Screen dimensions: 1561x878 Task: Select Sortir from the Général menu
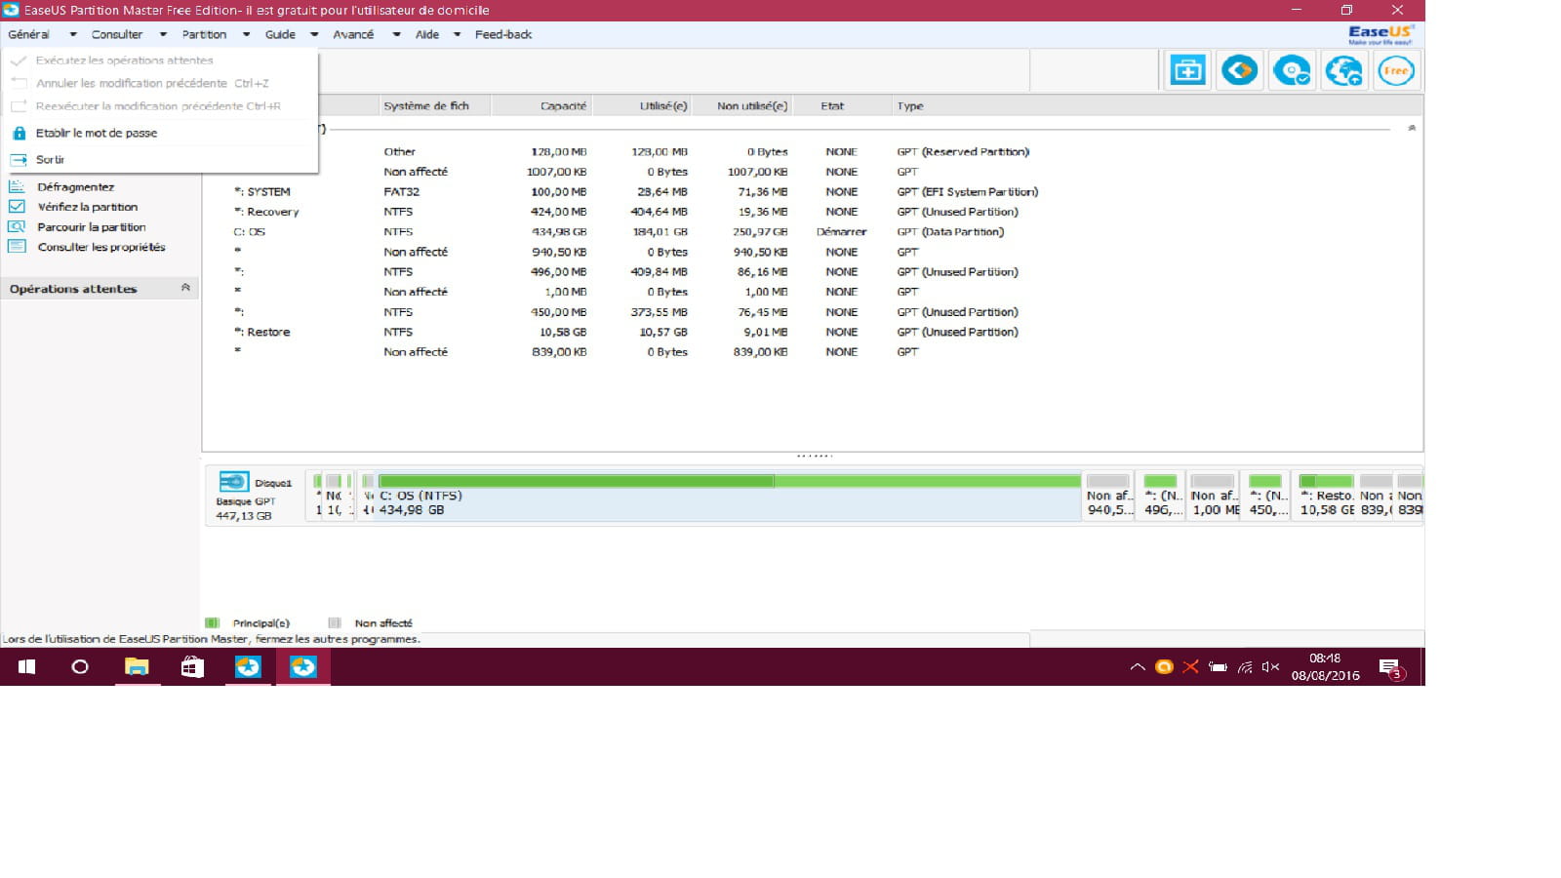point(50,159)
